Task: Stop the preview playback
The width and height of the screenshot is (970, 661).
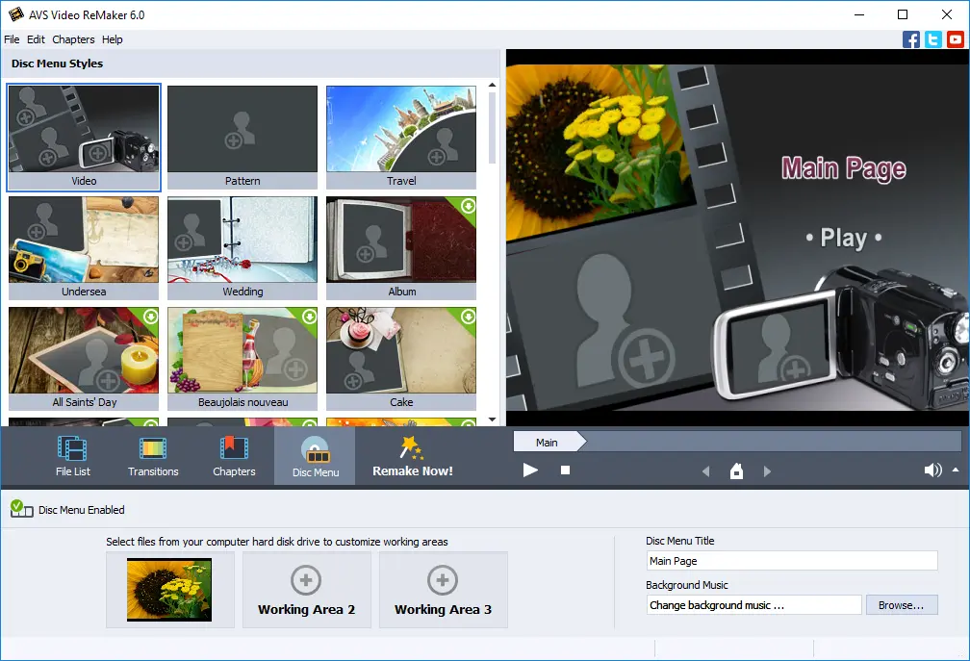Action: pyautogui.click(x=565, y=470)
